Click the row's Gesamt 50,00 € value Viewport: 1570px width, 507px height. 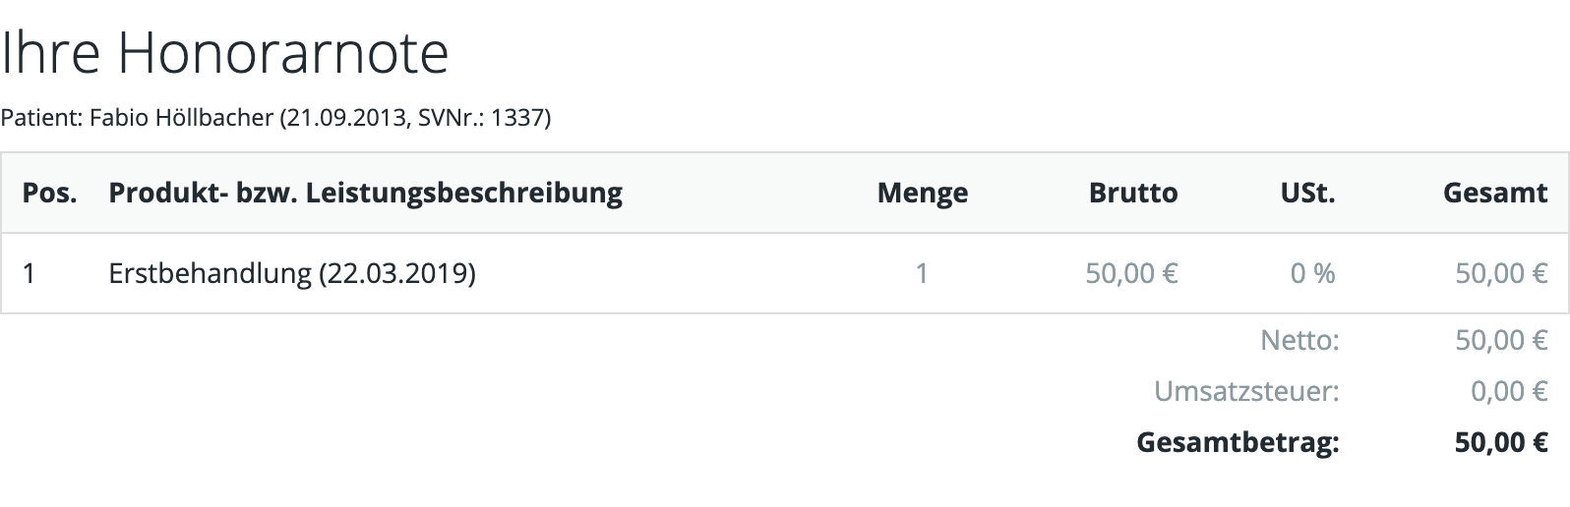pos(1501,273)
